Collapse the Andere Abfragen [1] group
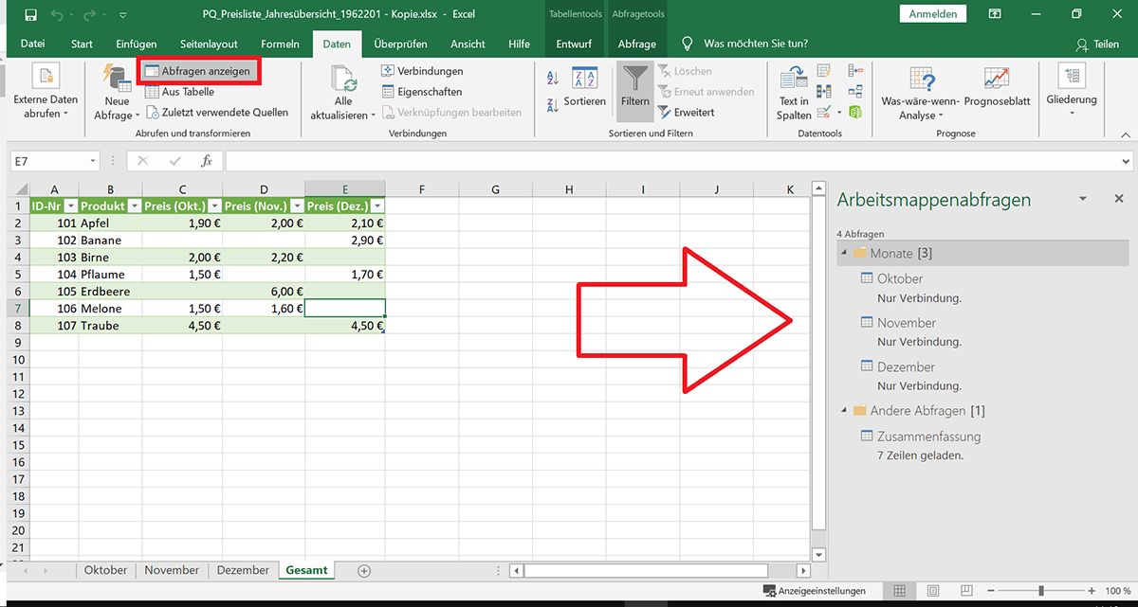Viewport: 1138px width, 607px height. 845,411
